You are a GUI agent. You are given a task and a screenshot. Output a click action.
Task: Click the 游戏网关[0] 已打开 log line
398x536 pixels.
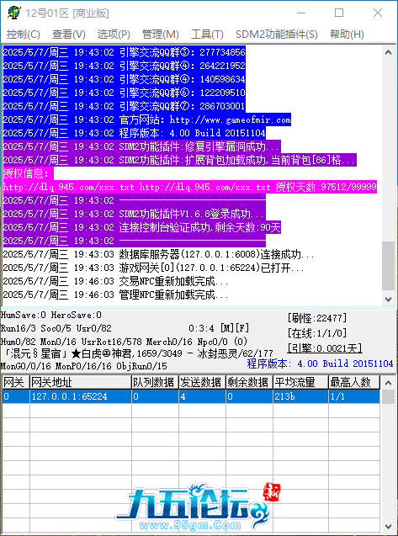153,268
